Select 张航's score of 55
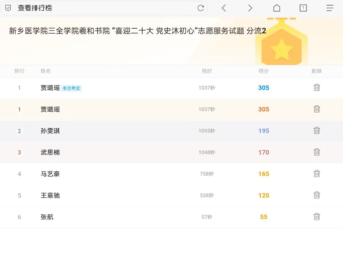 [264, 217]
